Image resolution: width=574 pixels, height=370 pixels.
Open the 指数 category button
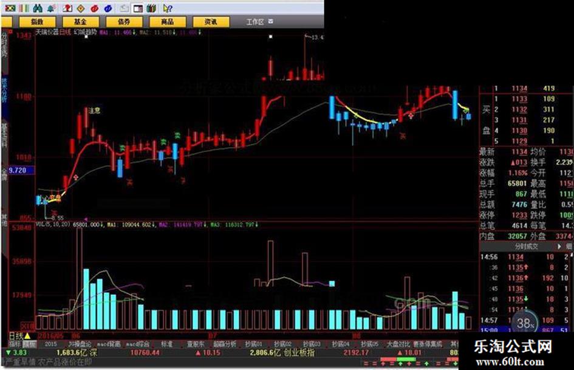click(x=37, y=22)
